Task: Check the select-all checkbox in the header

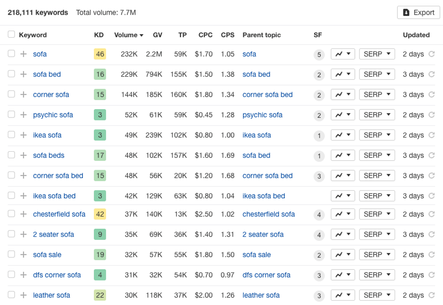Action: pyautogui.click(x=11, y=35)
